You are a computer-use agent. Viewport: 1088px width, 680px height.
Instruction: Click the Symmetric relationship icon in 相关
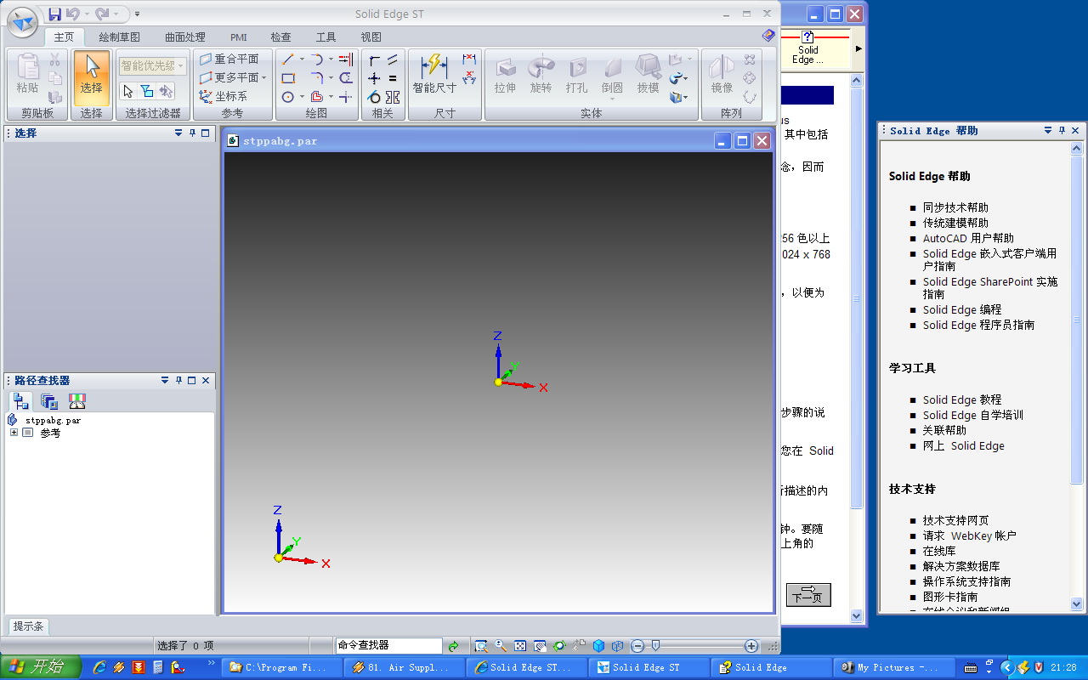click(393, 97)
